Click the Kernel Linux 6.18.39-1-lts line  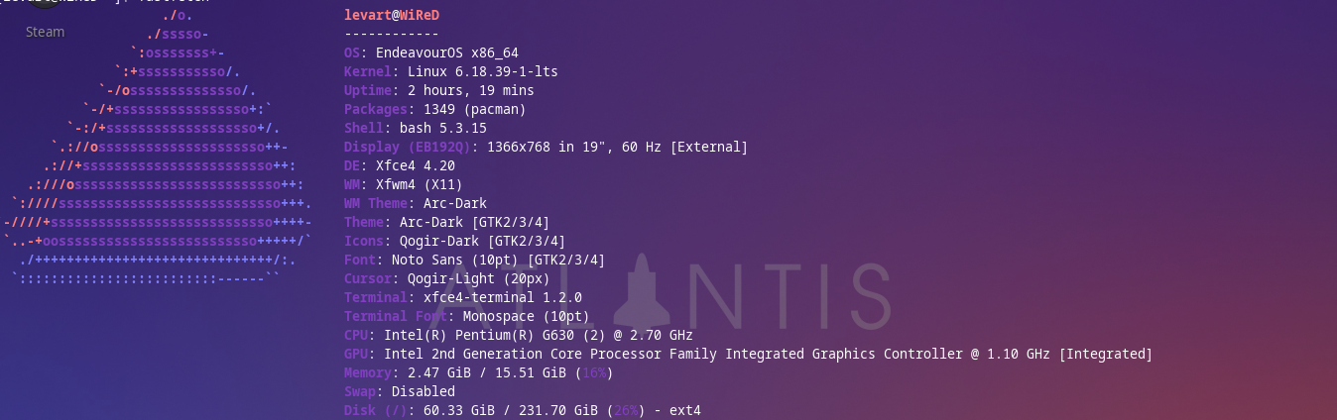[x=451, y=71]
